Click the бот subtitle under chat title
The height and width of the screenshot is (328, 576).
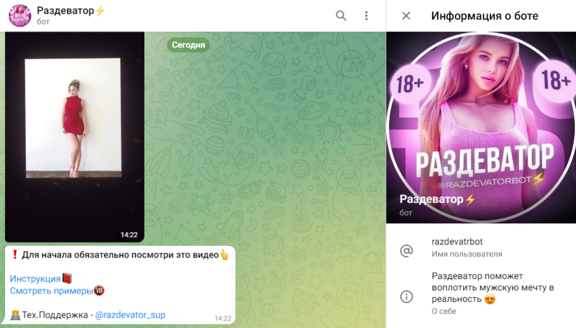coord(43,22)
